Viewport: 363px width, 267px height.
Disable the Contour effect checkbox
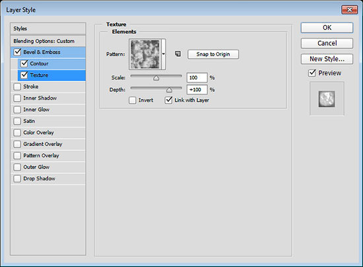(x=24, y=63)
